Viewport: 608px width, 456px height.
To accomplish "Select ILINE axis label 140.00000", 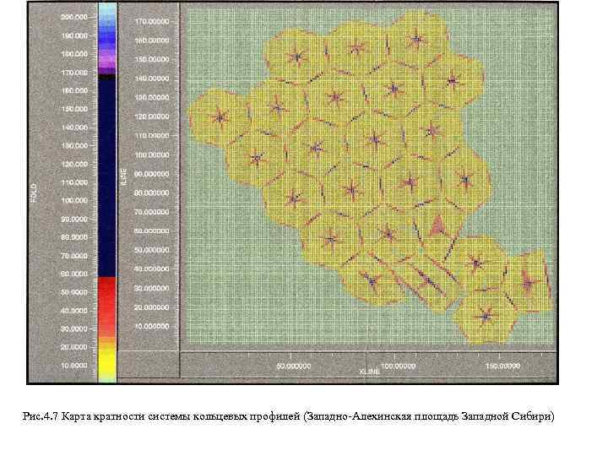I will click(152, 79).
